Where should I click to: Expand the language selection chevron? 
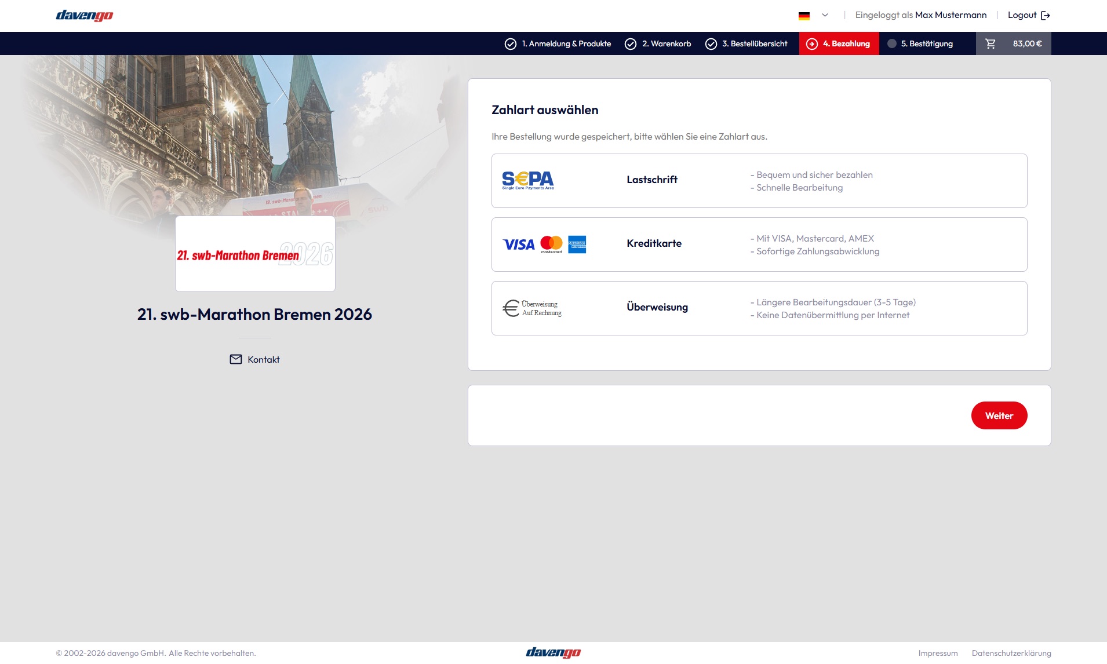tap(825, 15)
